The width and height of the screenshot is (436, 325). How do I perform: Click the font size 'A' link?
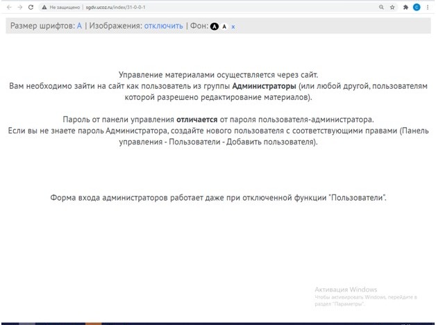[79, 26]
